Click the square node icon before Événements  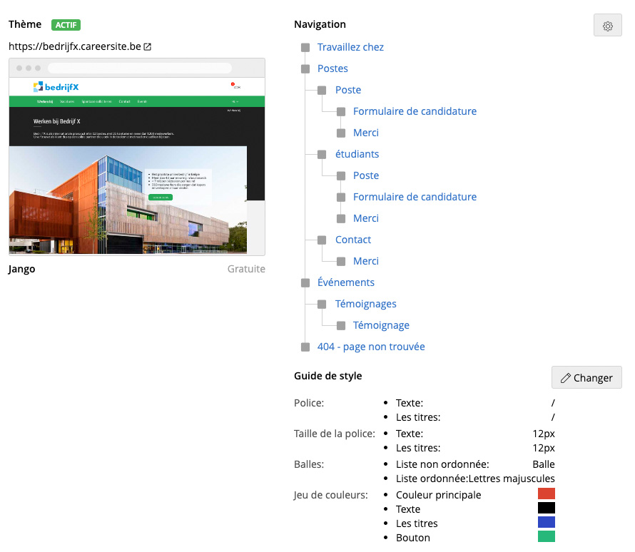[x=305, y=283]
